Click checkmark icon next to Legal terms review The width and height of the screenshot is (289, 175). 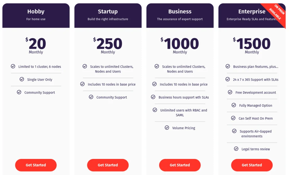pos(236,149)
